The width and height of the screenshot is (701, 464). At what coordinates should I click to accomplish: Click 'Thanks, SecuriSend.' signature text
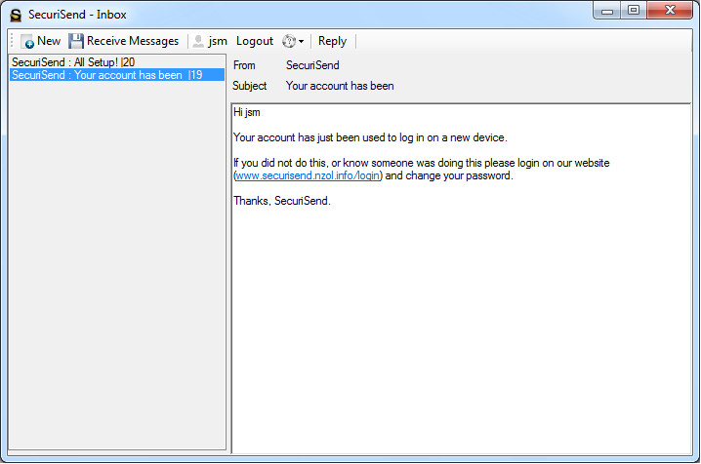pos(282,201)
